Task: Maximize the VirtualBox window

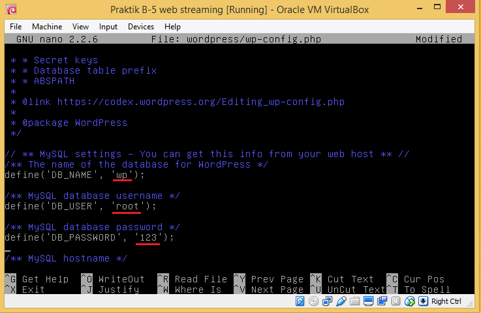Action: pyautogui.click(x=437, y=7)
